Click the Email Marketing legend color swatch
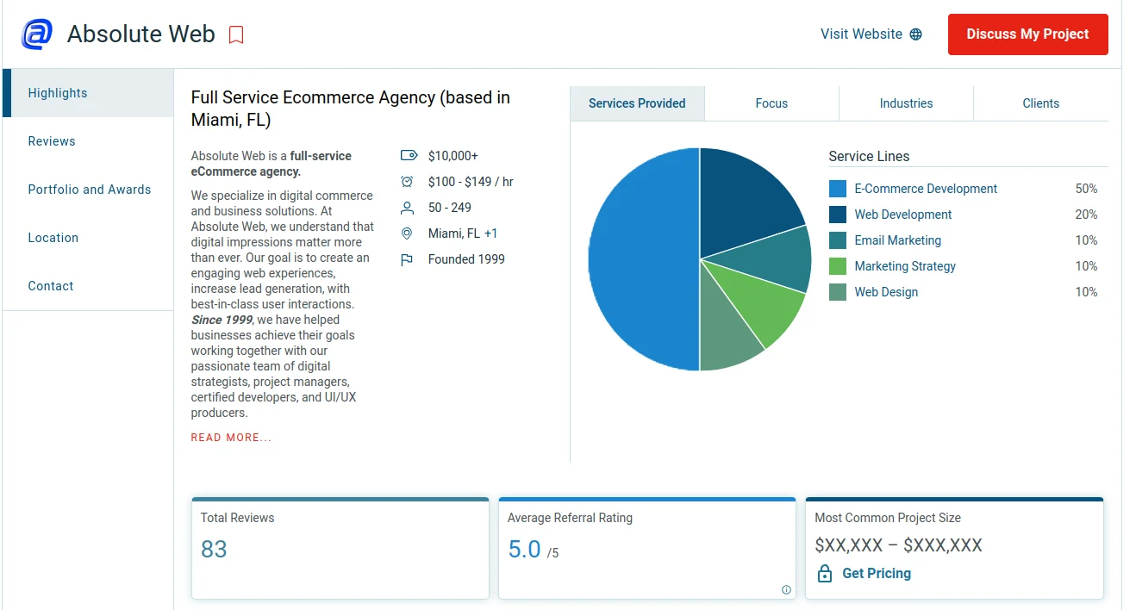The image size is (1136, 610). point(838,240)
